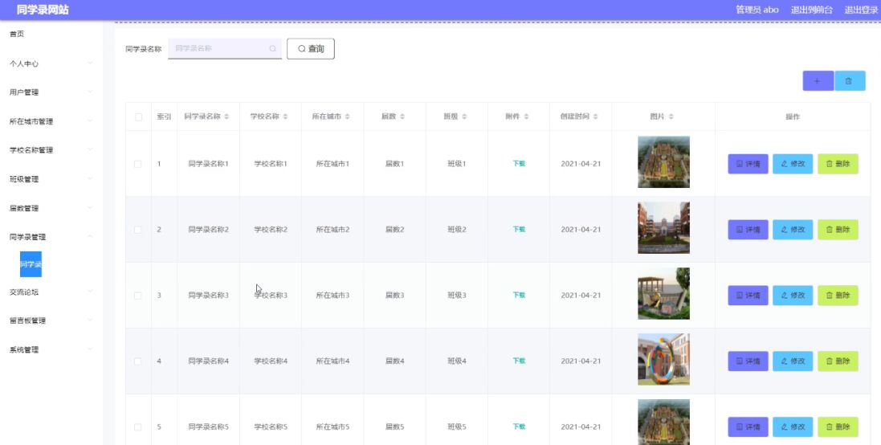Expand the 系统管理 menu chevron
This screenshot has width=881, height=445.
click(90, 349)
